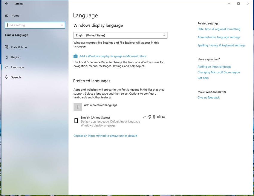Click the Home house icon

coord(7,15)
